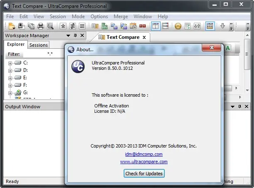Image resolution: width=254 pixels, height=188 pixels.
Task: Click the red duplicate panes icon
Action: [x=142, y=26]
